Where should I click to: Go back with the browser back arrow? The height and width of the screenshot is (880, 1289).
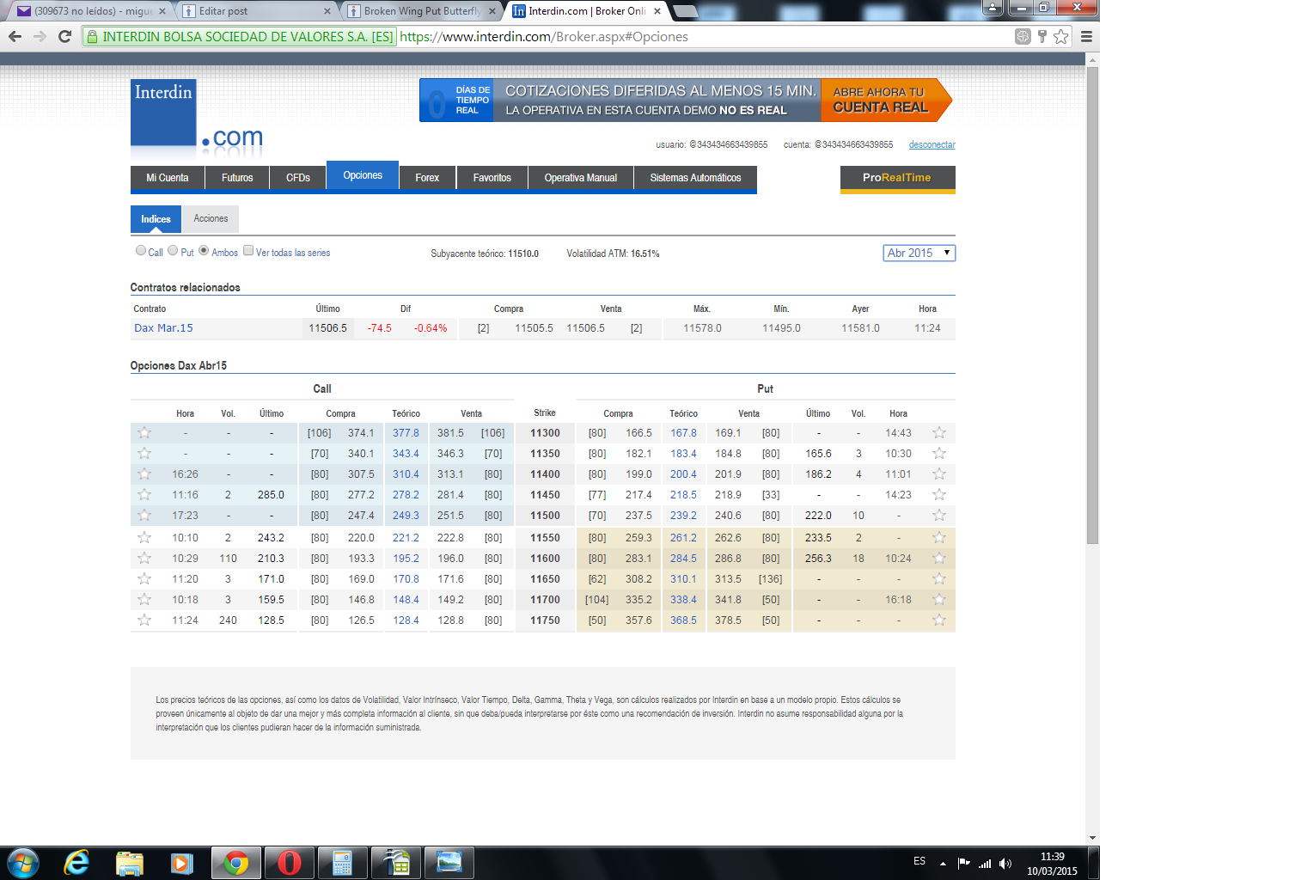click(15, 36)
